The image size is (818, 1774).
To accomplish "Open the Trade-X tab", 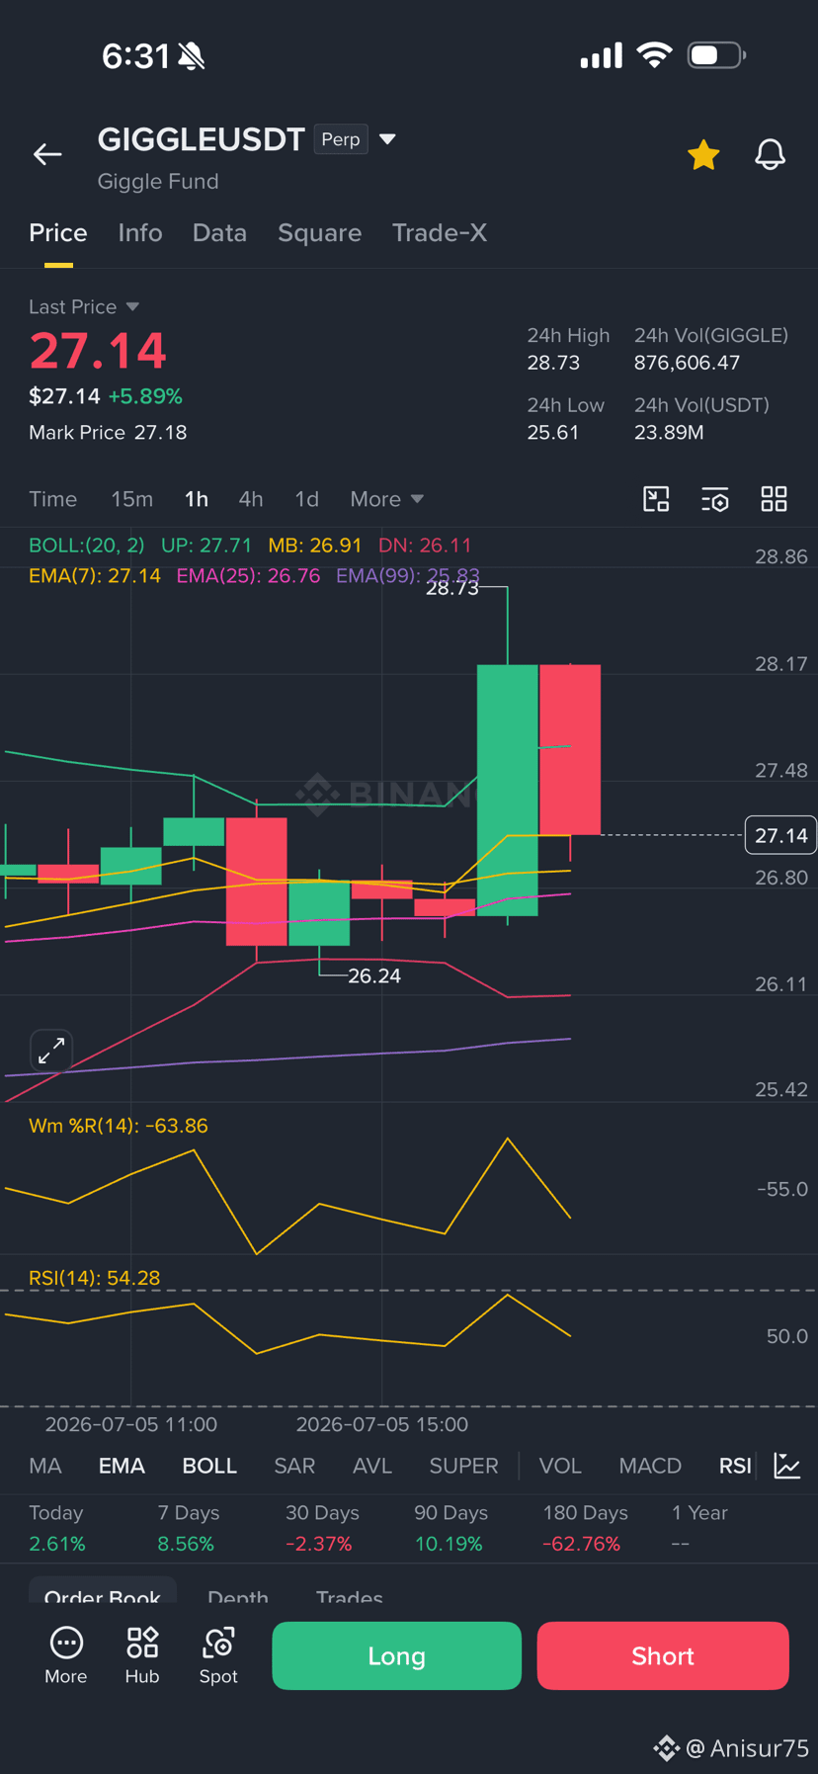I will click(x=439, y=233).
